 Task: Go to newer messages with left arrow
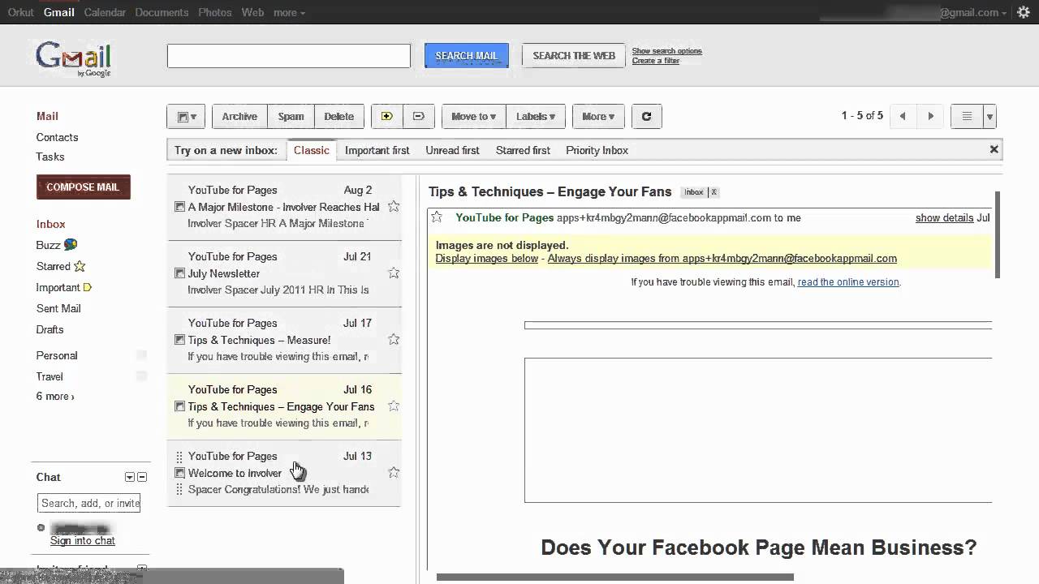903,116
